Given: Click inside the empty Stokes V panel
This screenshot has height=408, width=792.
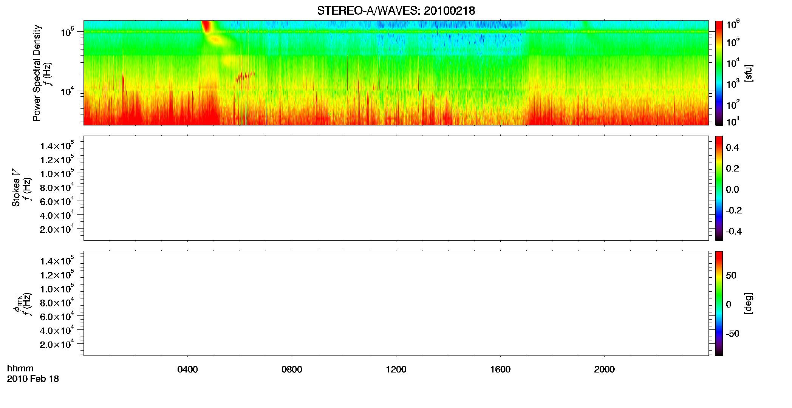Looking at the screenshot, I should (396, 188).
